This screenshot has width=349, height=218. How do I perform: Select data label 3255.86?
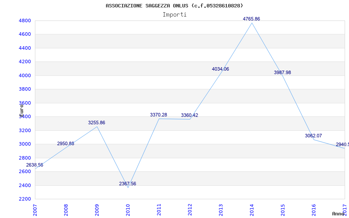[96, 123]
